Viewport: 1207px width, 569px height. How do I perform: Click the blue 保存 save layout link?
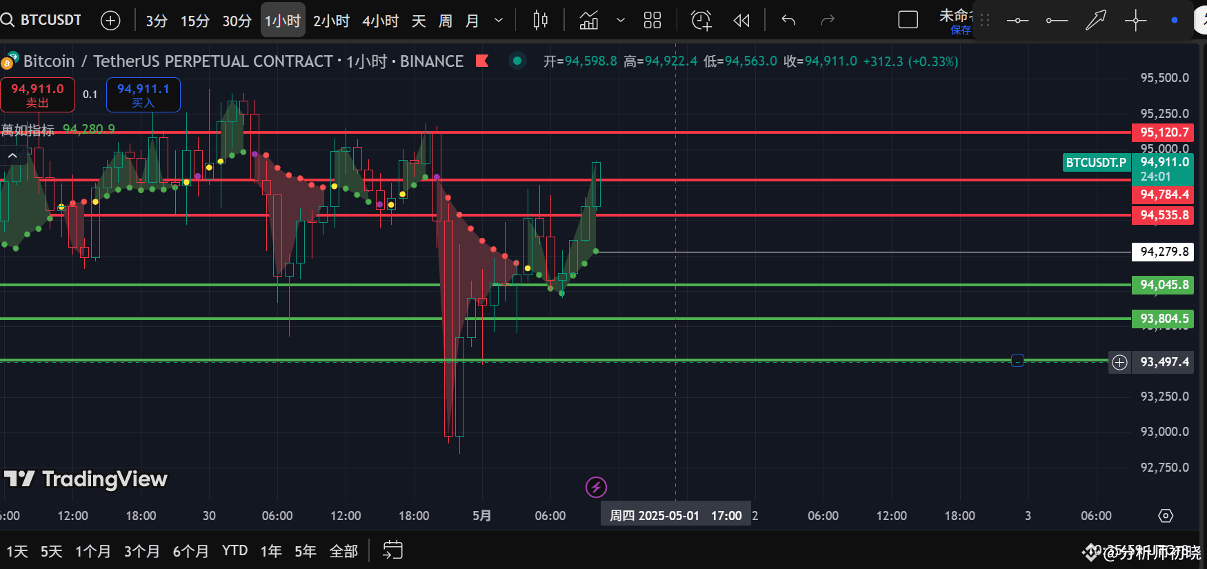click(x=961, y=30)
